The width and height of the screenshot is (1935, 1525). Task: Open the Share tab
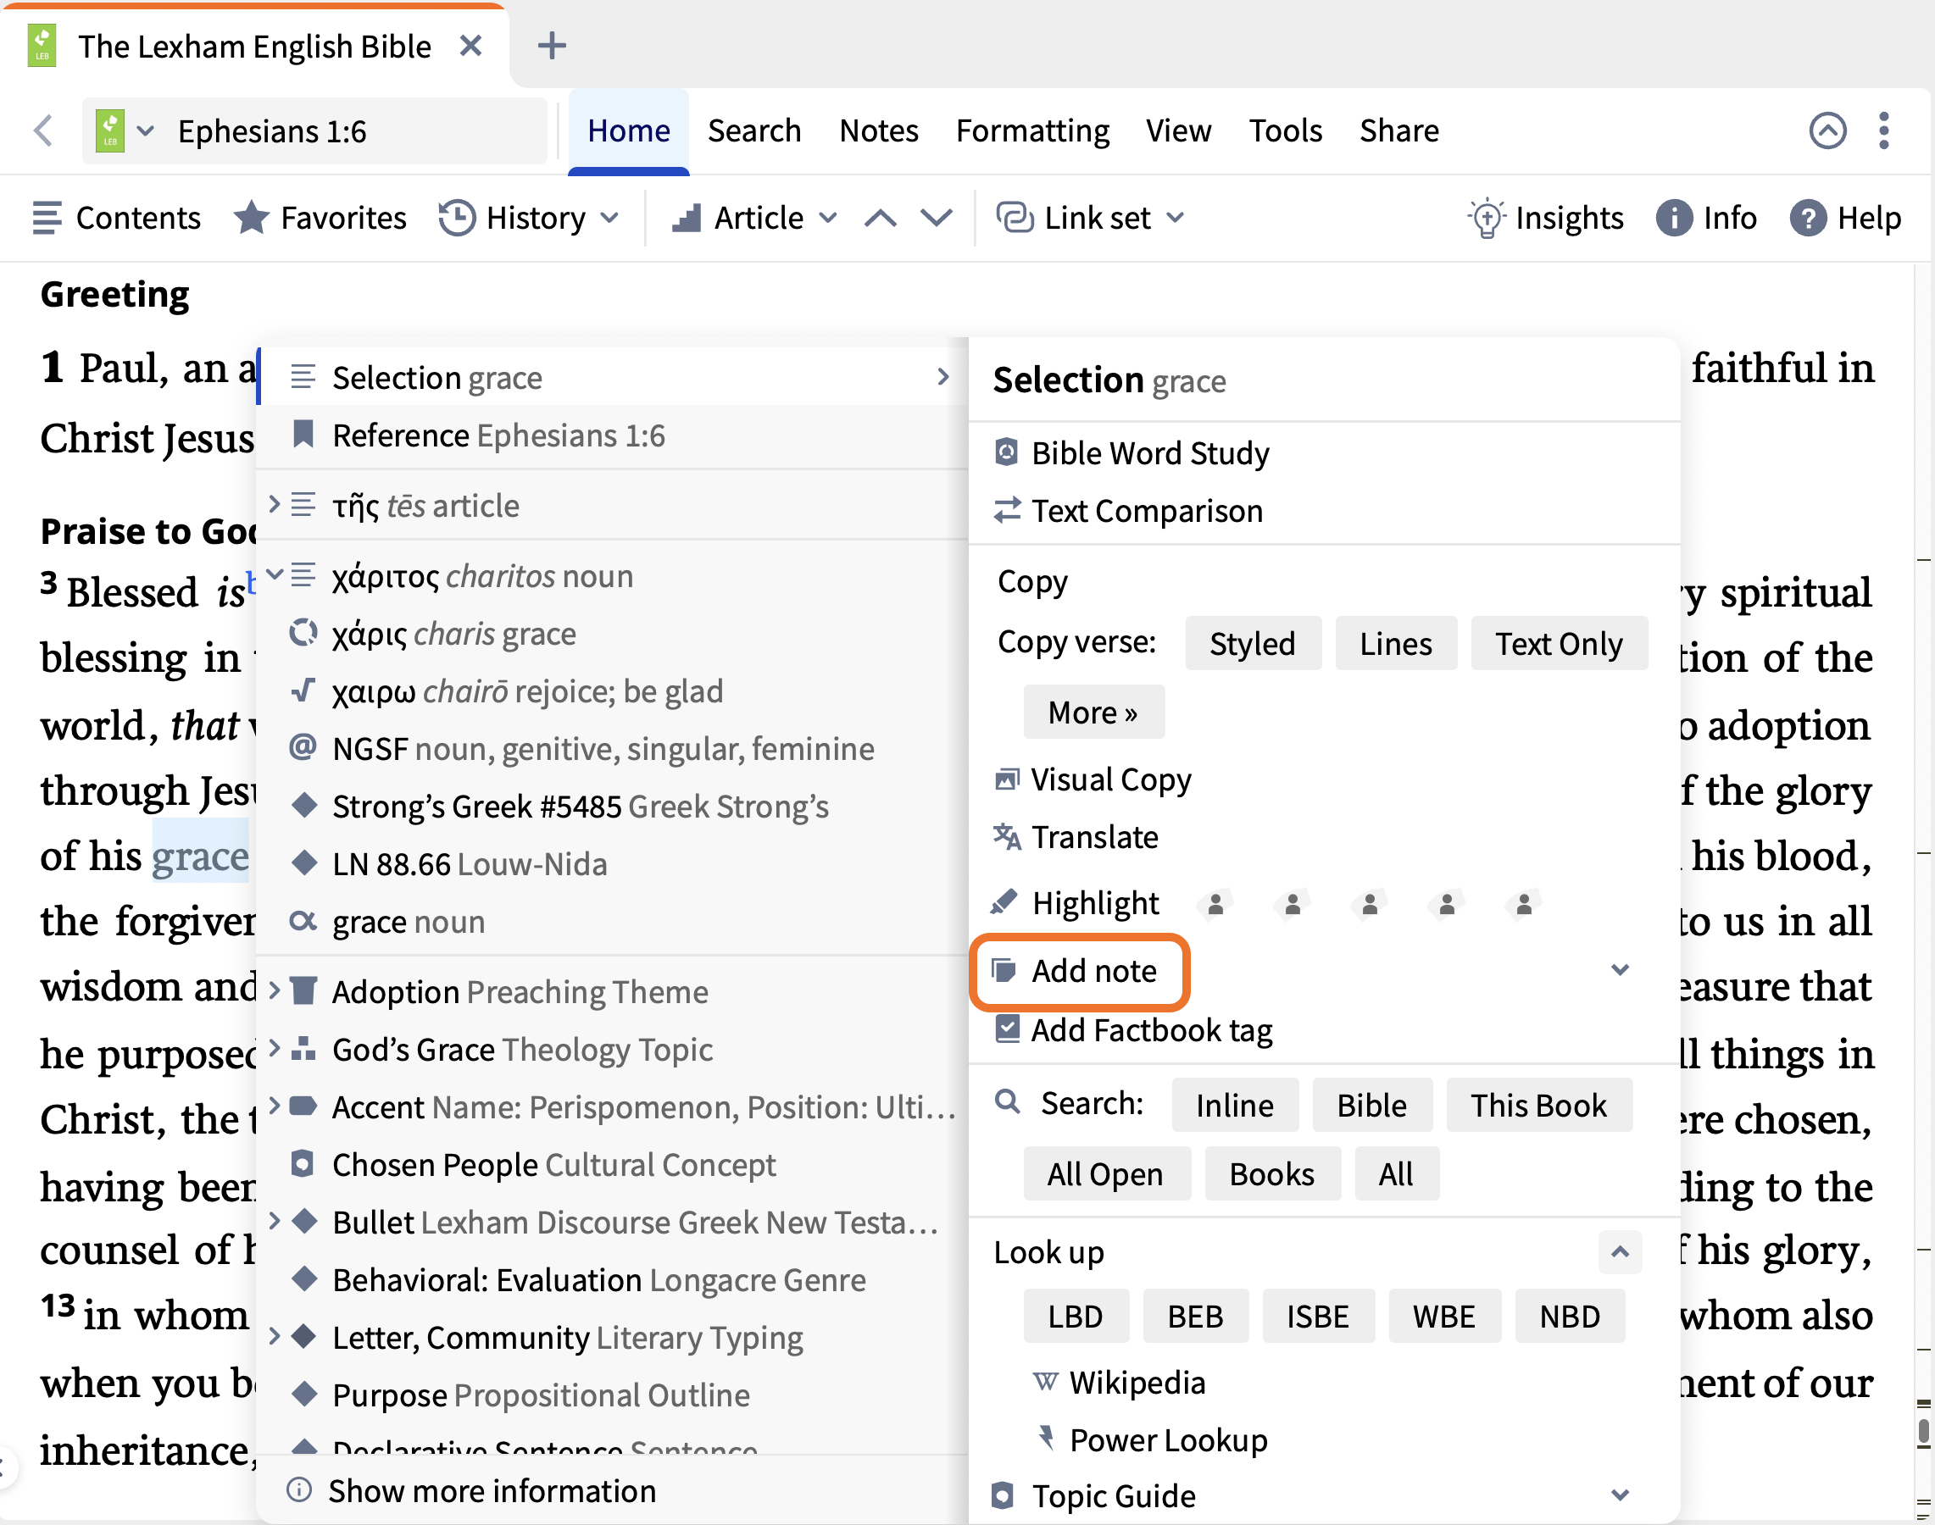(x=1399, y=131)
